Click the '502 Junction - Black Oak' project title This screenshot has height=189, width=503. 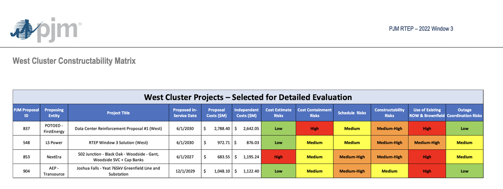(118, 157)
